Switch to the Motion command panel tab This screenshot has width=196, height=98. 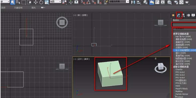click(x=188, y=15)
